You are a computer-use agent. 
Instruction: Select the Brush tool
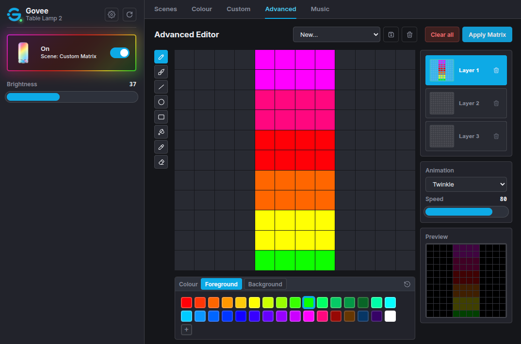[161, 72]
